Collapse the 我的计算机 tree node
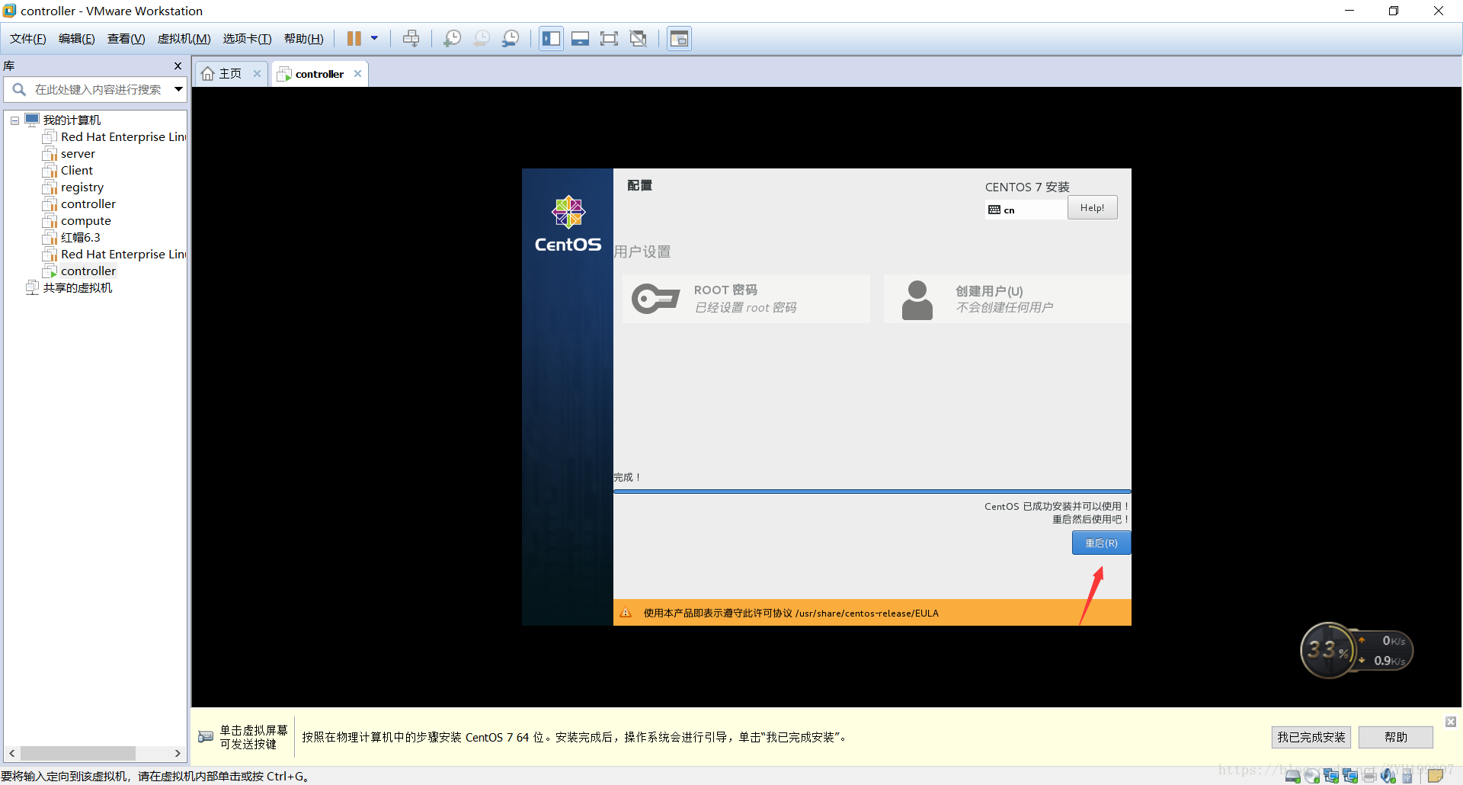 click(14, 120)
